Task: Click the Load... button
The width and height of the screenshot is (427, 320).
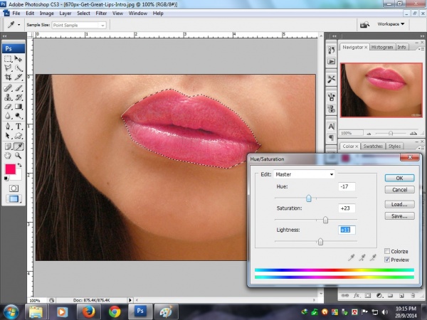Action: 399,204
